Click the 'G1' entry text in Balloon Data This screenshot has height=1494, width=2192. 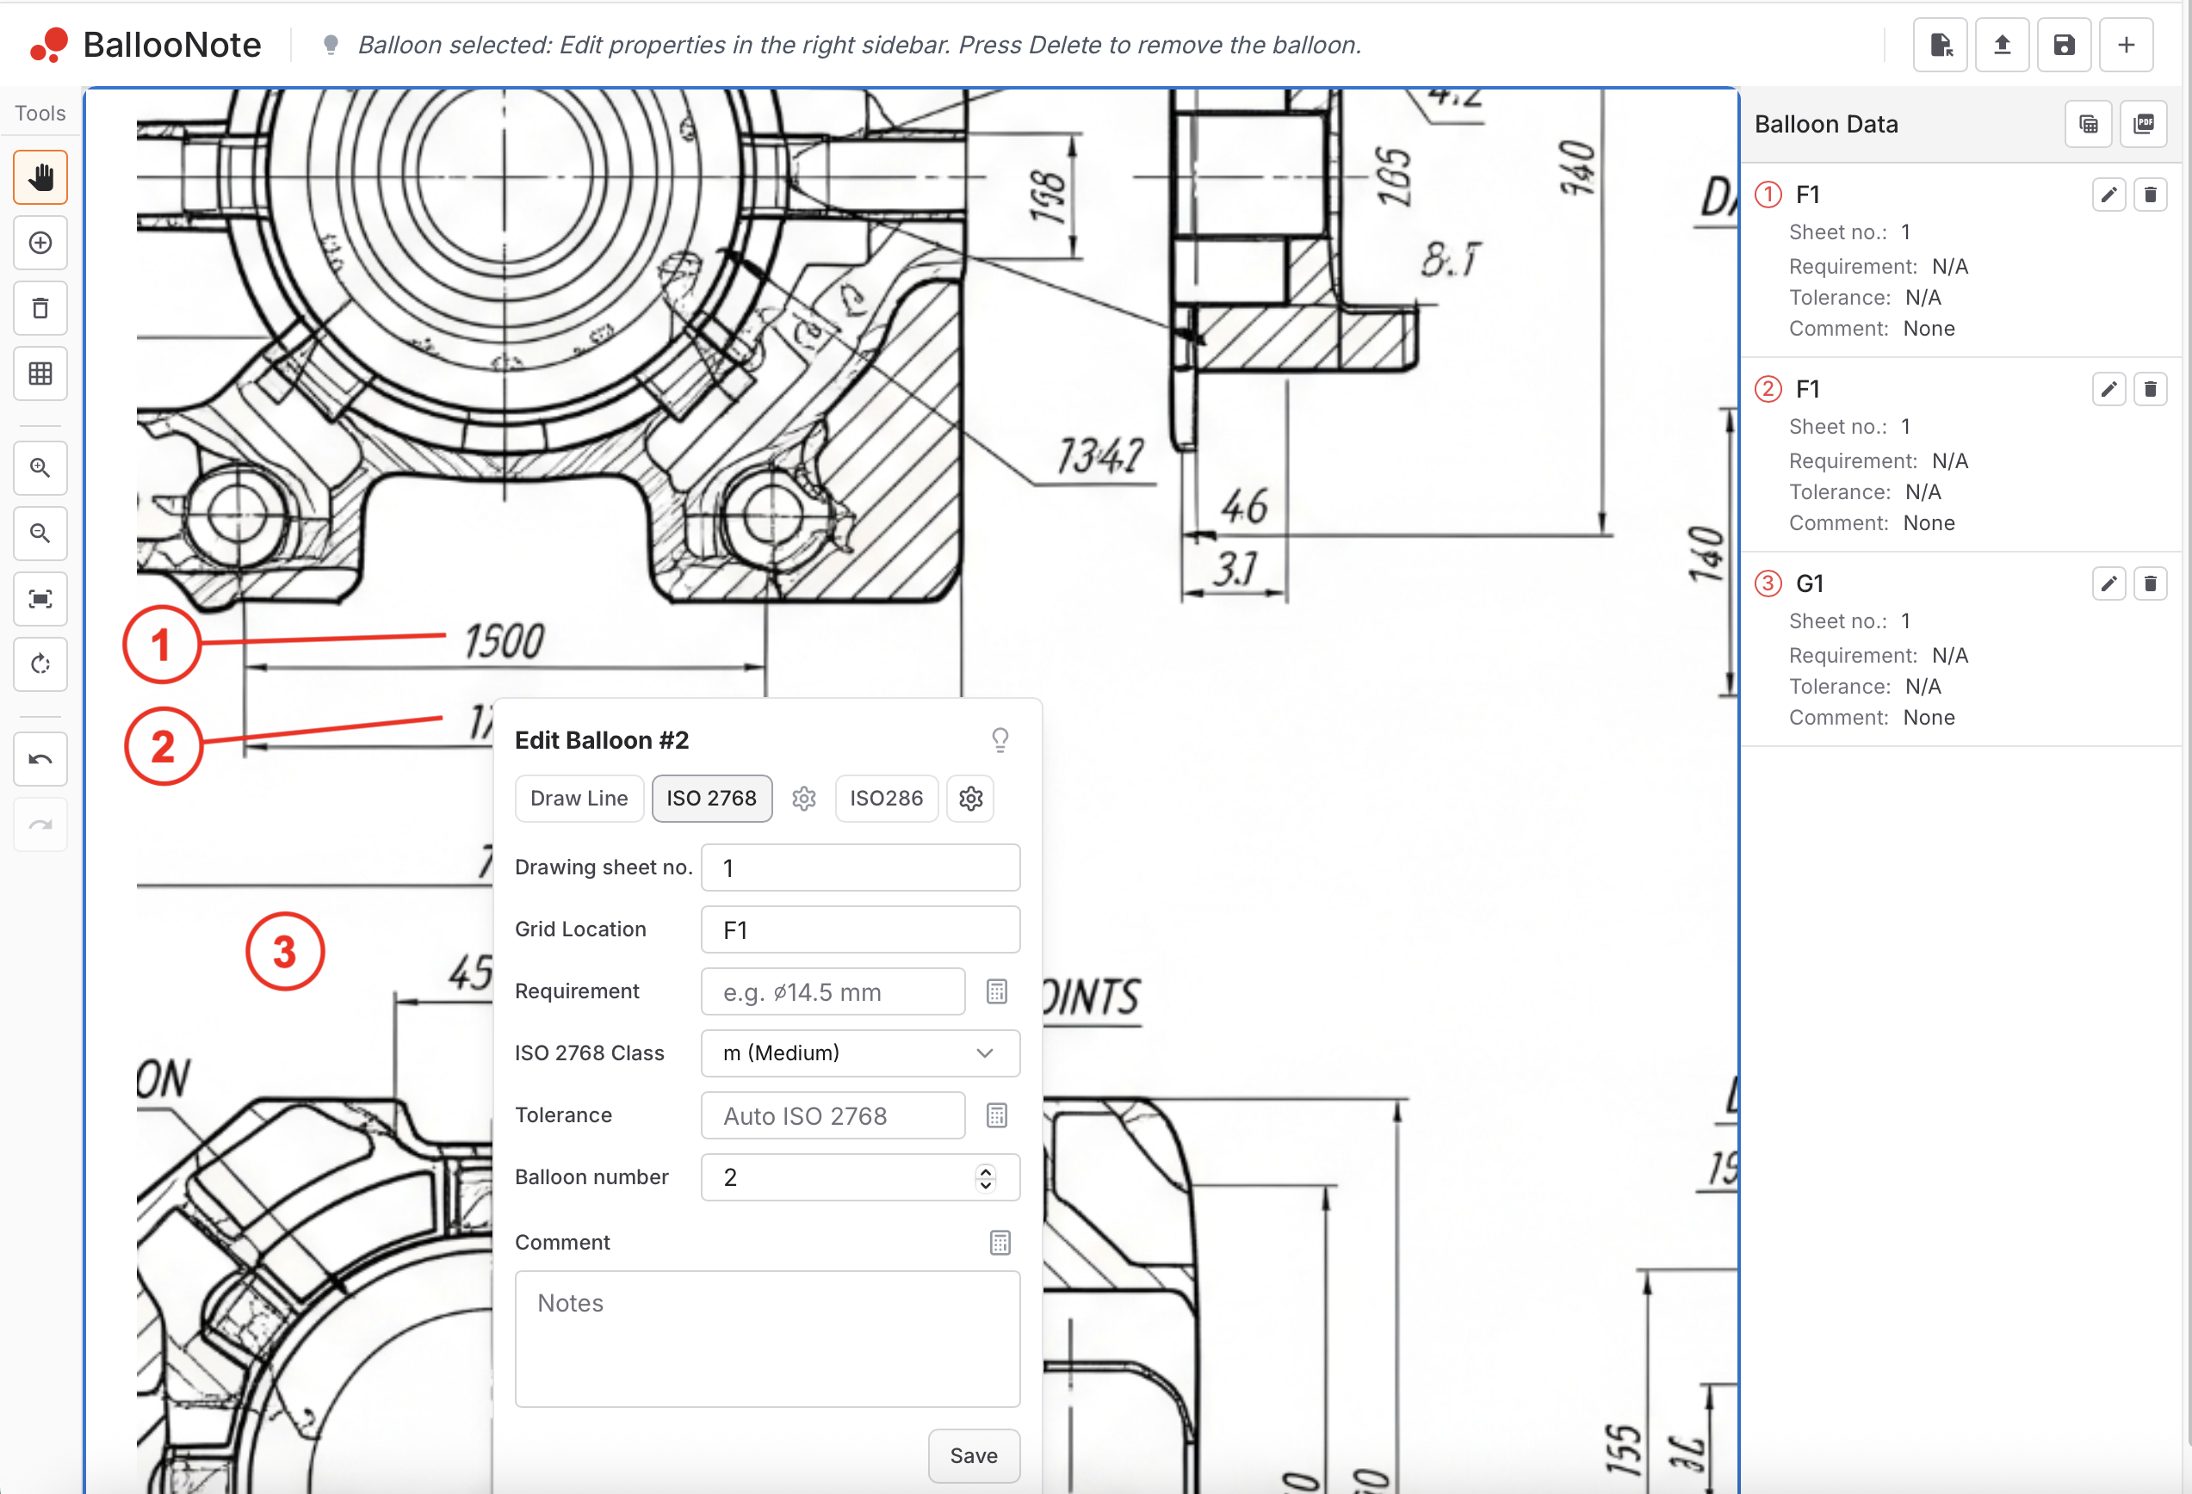1810,584
